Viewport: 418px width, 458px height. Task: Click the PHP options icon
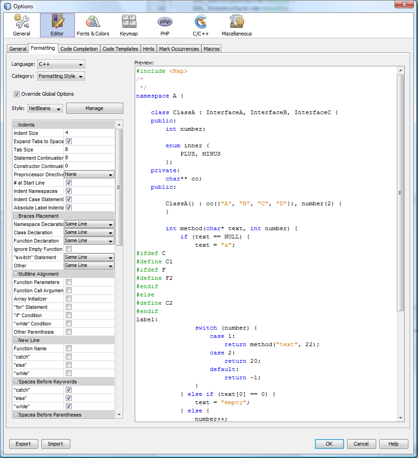coord(165,25)
